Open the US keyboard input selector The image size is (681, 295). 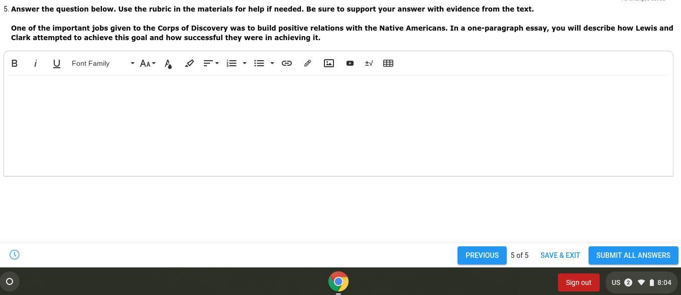616,282
